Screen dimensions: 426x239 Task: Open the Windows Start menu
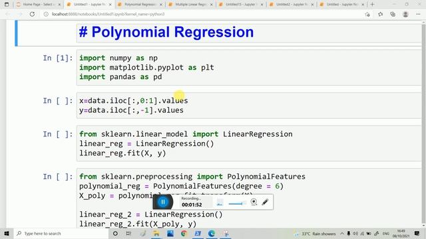7,233
